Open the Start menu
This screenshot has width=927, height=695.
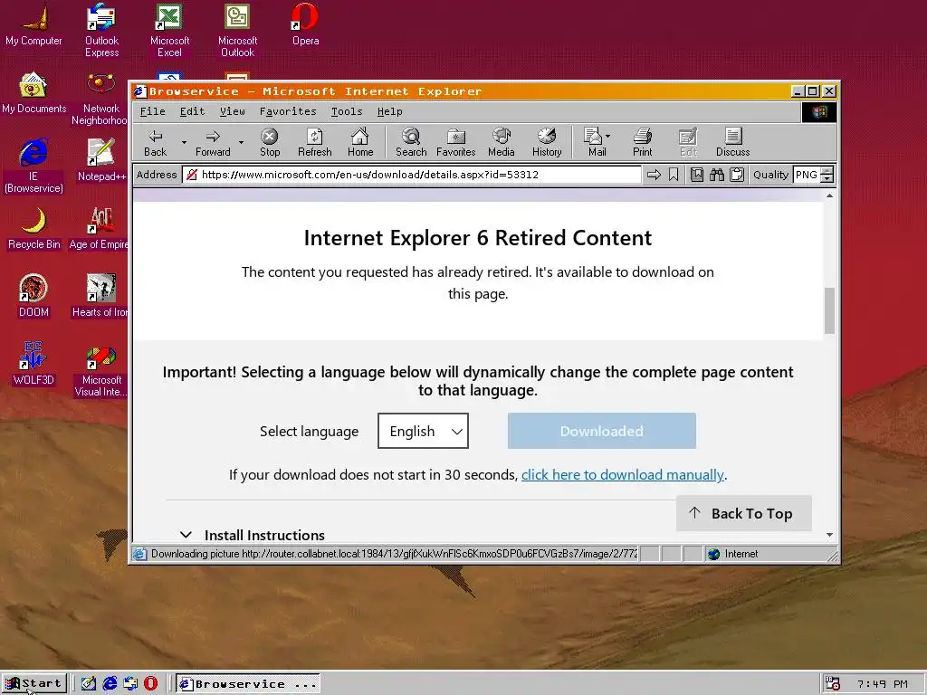(x=34, y=684)
